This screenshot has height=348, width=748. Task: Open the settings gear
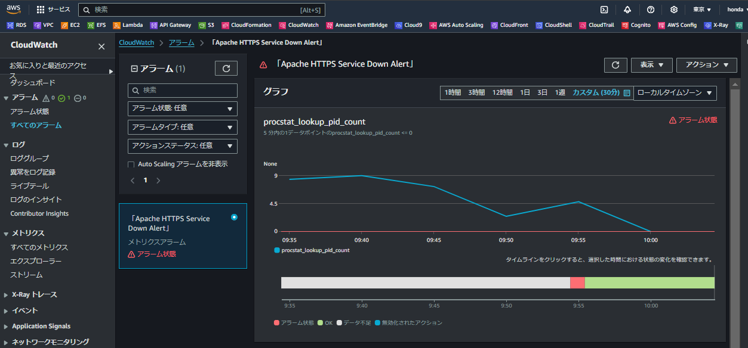point(673,10)
